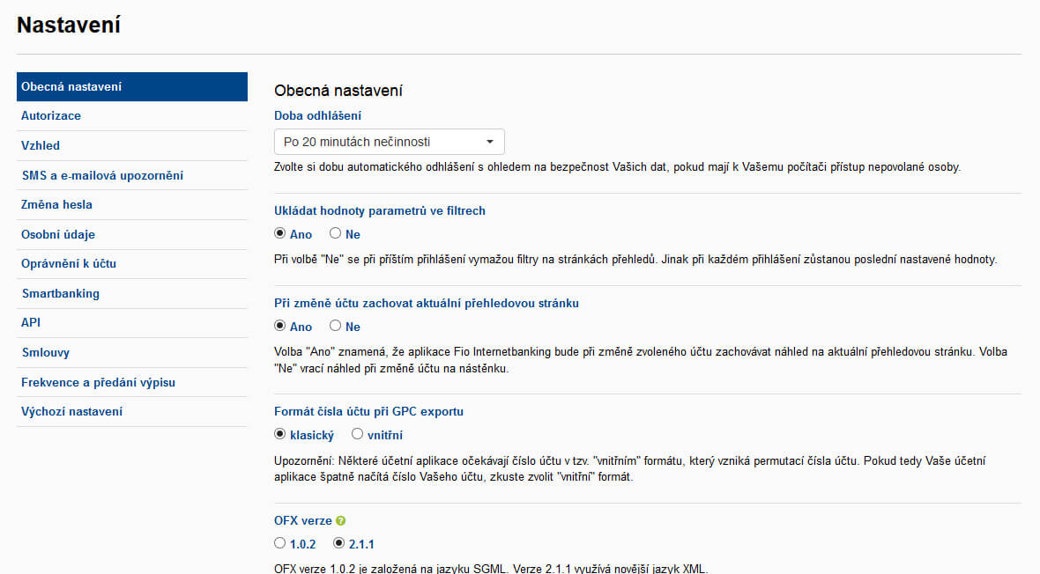
Task: Go to Oprávnění k účtu
Action: (69, 263)
